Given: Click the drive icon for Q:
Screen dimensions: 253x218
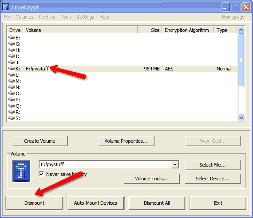Looking at the screenshot, I should point(12,106).
